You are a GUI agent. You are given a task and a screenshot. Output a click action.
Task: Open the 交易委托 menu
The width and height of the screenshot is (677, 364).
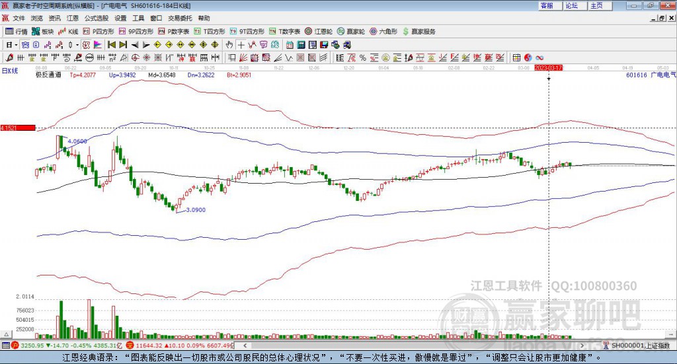pos(180,18)
